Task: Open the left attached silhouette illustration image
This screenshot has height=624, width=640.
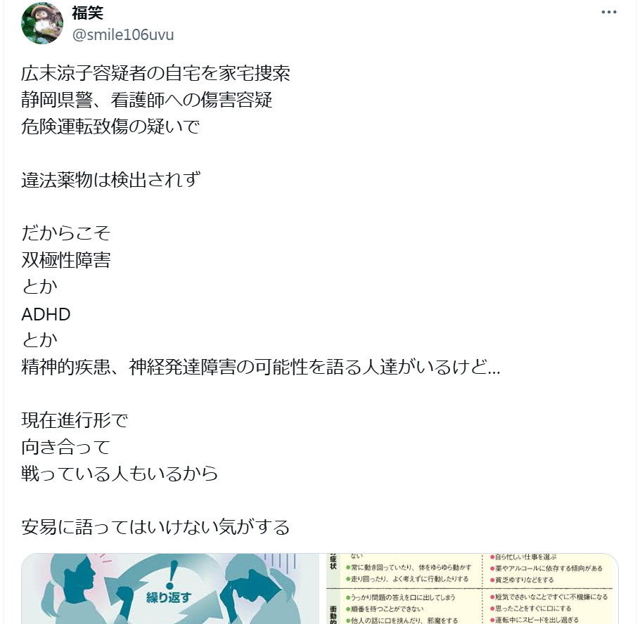Action: tap(169, 589)
